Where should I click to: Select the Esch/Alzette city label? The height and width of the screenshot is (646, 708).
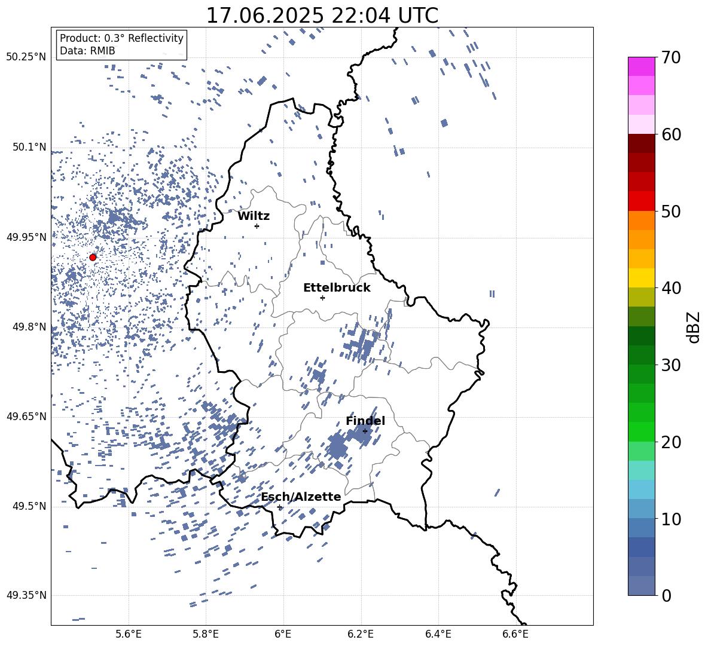tap(301, 497)
